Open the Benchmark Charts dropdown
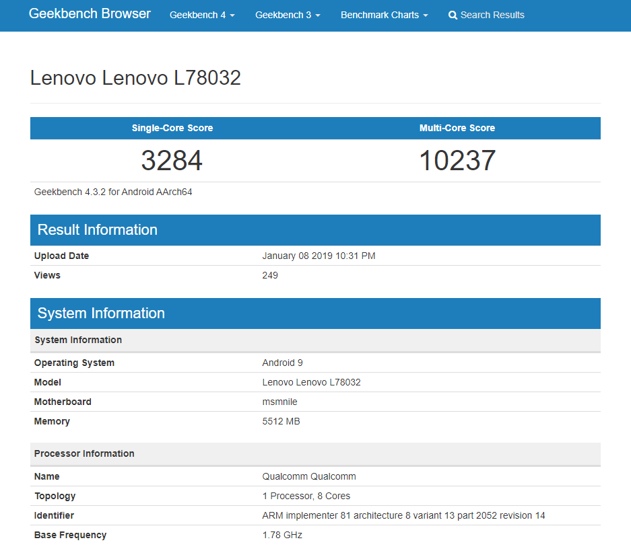The width and height of the screenshot is (631, 555). (384, 15)
